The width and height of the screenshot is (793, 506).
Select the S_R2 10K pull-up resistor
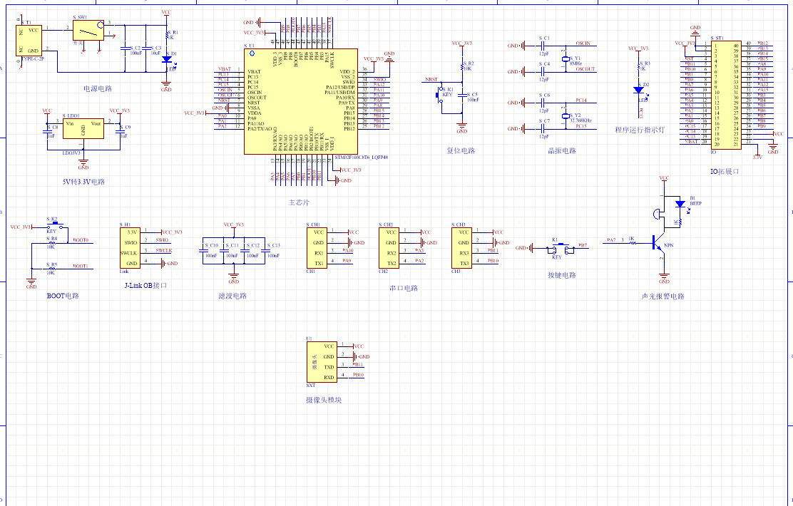(x=463, y=68)
